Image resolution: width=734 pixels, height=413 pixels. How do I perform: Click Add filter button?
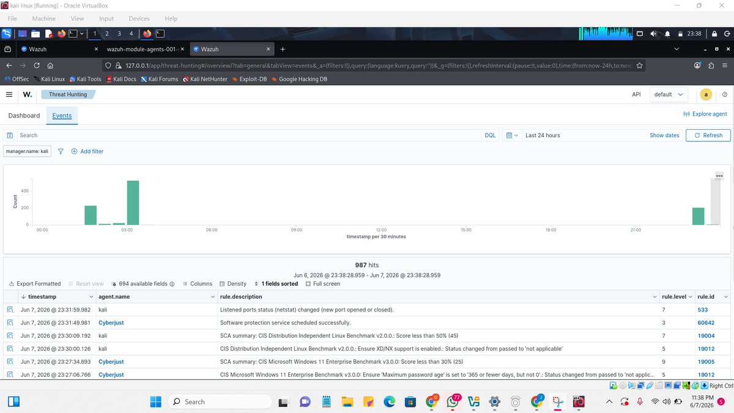tap(87, 151)
